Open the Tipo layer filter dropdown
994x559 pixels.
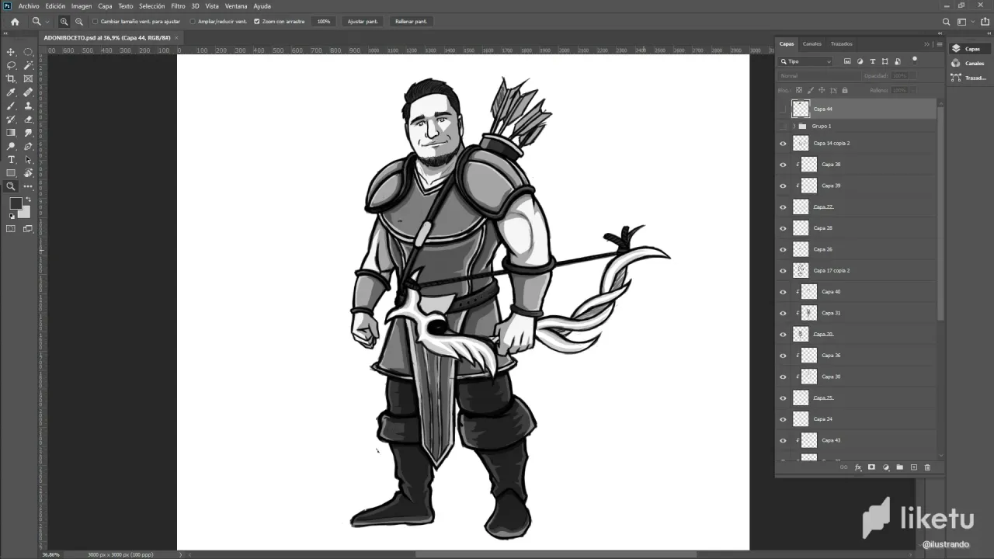point(806,61)
